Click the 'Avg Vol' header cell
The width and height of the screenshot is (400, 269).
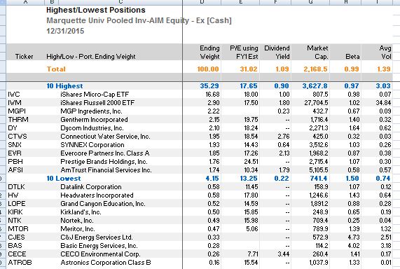385,53
